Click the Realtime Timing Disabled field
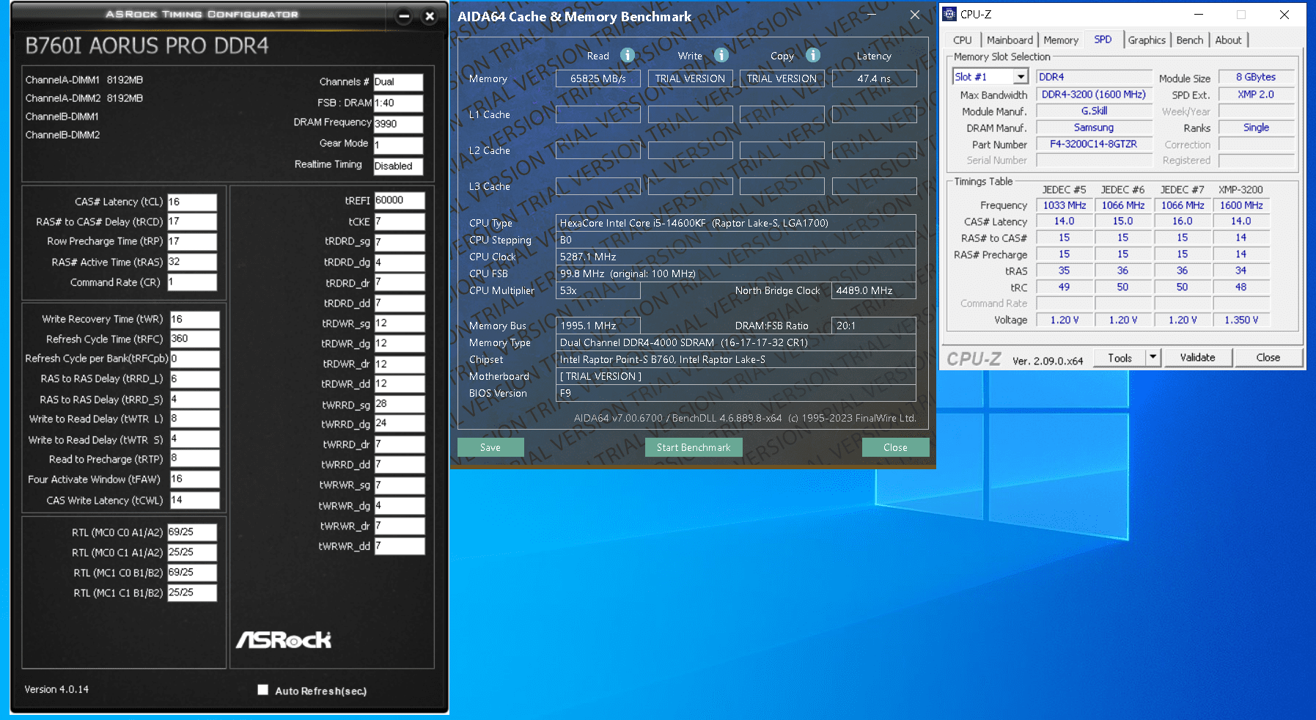Screen dimensions: 1316x720 [x=398, y=166]
